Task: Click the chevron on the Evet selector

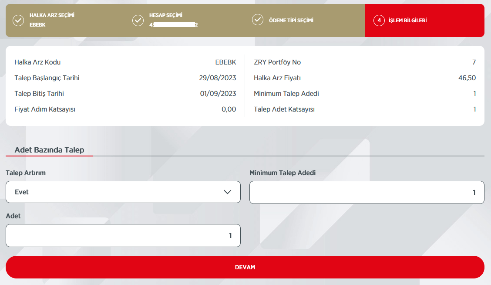Action: 228,192
